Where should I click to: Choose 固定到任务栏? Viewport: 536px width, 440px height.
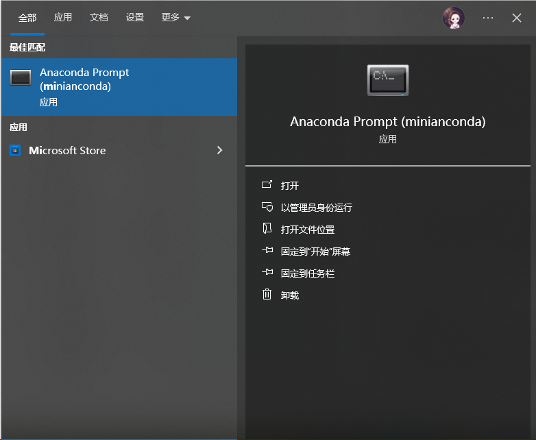click(307, 273)
